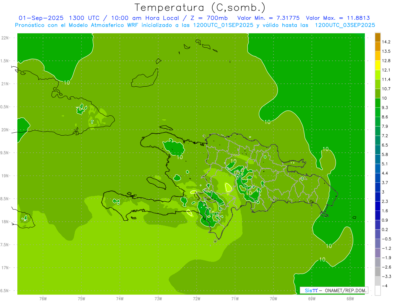
Task: Click the "-4" color bar value
Action: pos(385,286)
